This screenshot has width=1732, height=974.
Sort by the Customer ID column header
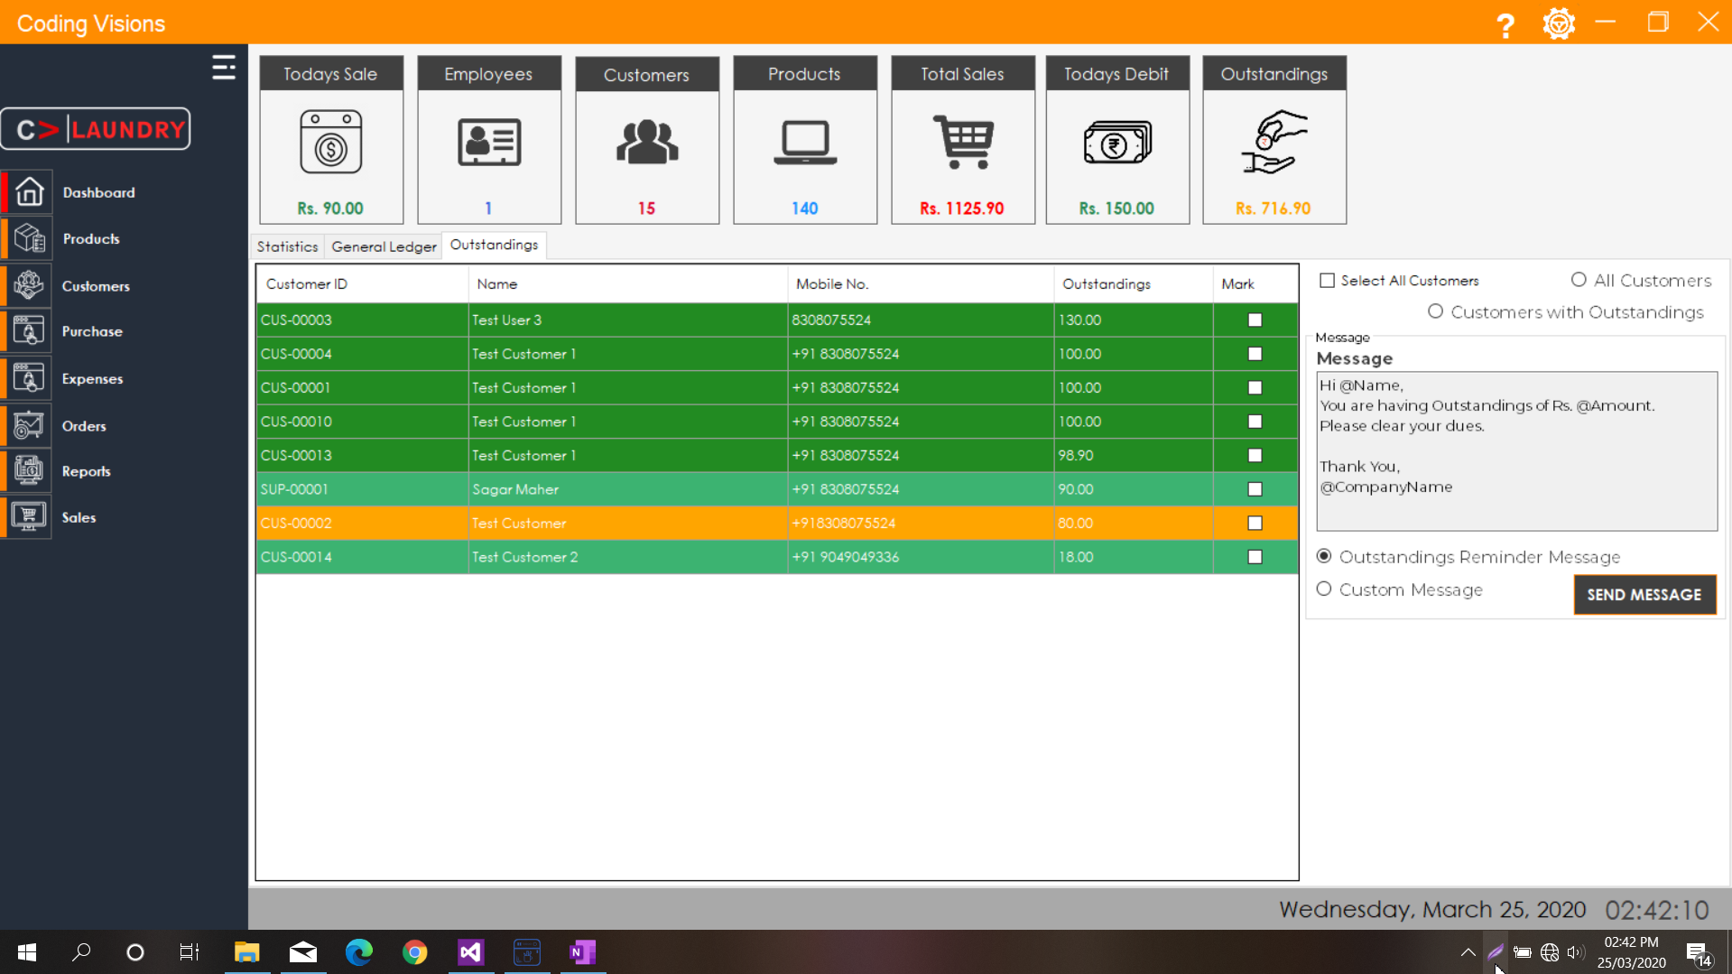[362, 284]
